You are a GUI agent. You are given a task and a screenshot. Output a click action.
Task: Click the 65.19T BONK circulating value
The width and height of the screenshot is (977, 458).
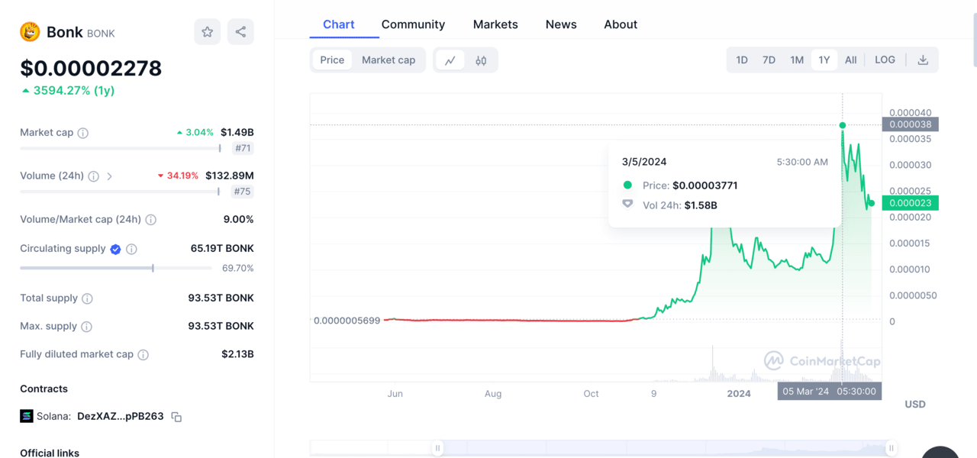pyautogui.click(x=222, y=249)
